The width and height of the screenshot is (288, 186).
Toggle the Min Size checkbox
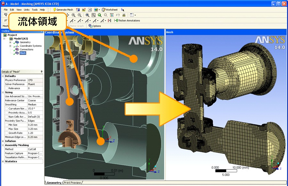pyautogui.click(x=7, y=125)
